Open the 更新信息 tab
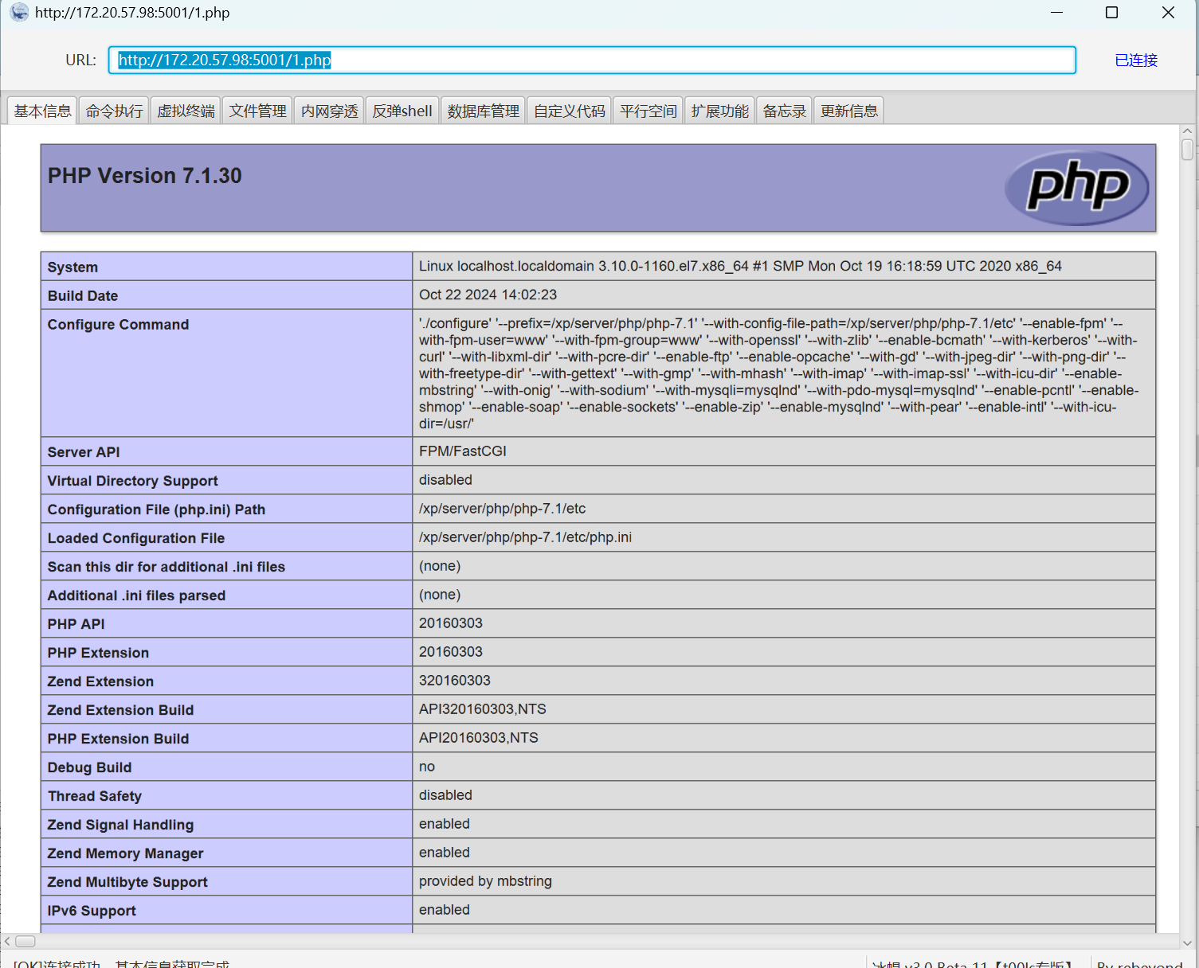1199x968 pixels. 849,111
